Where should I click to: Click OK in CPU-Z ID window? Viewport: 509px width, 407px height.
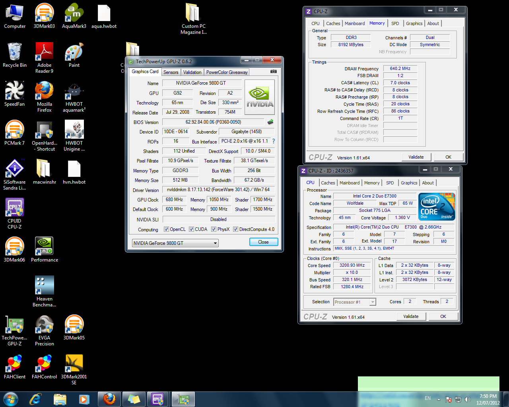(443, 316)
